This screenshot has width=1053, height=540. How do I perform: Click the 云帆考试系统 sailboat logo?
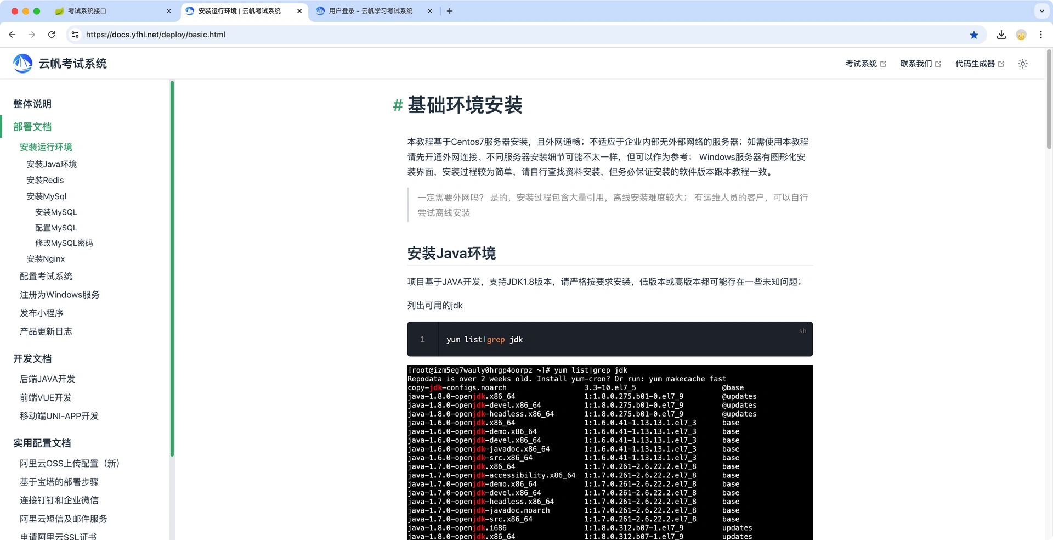tap(23, 64)
